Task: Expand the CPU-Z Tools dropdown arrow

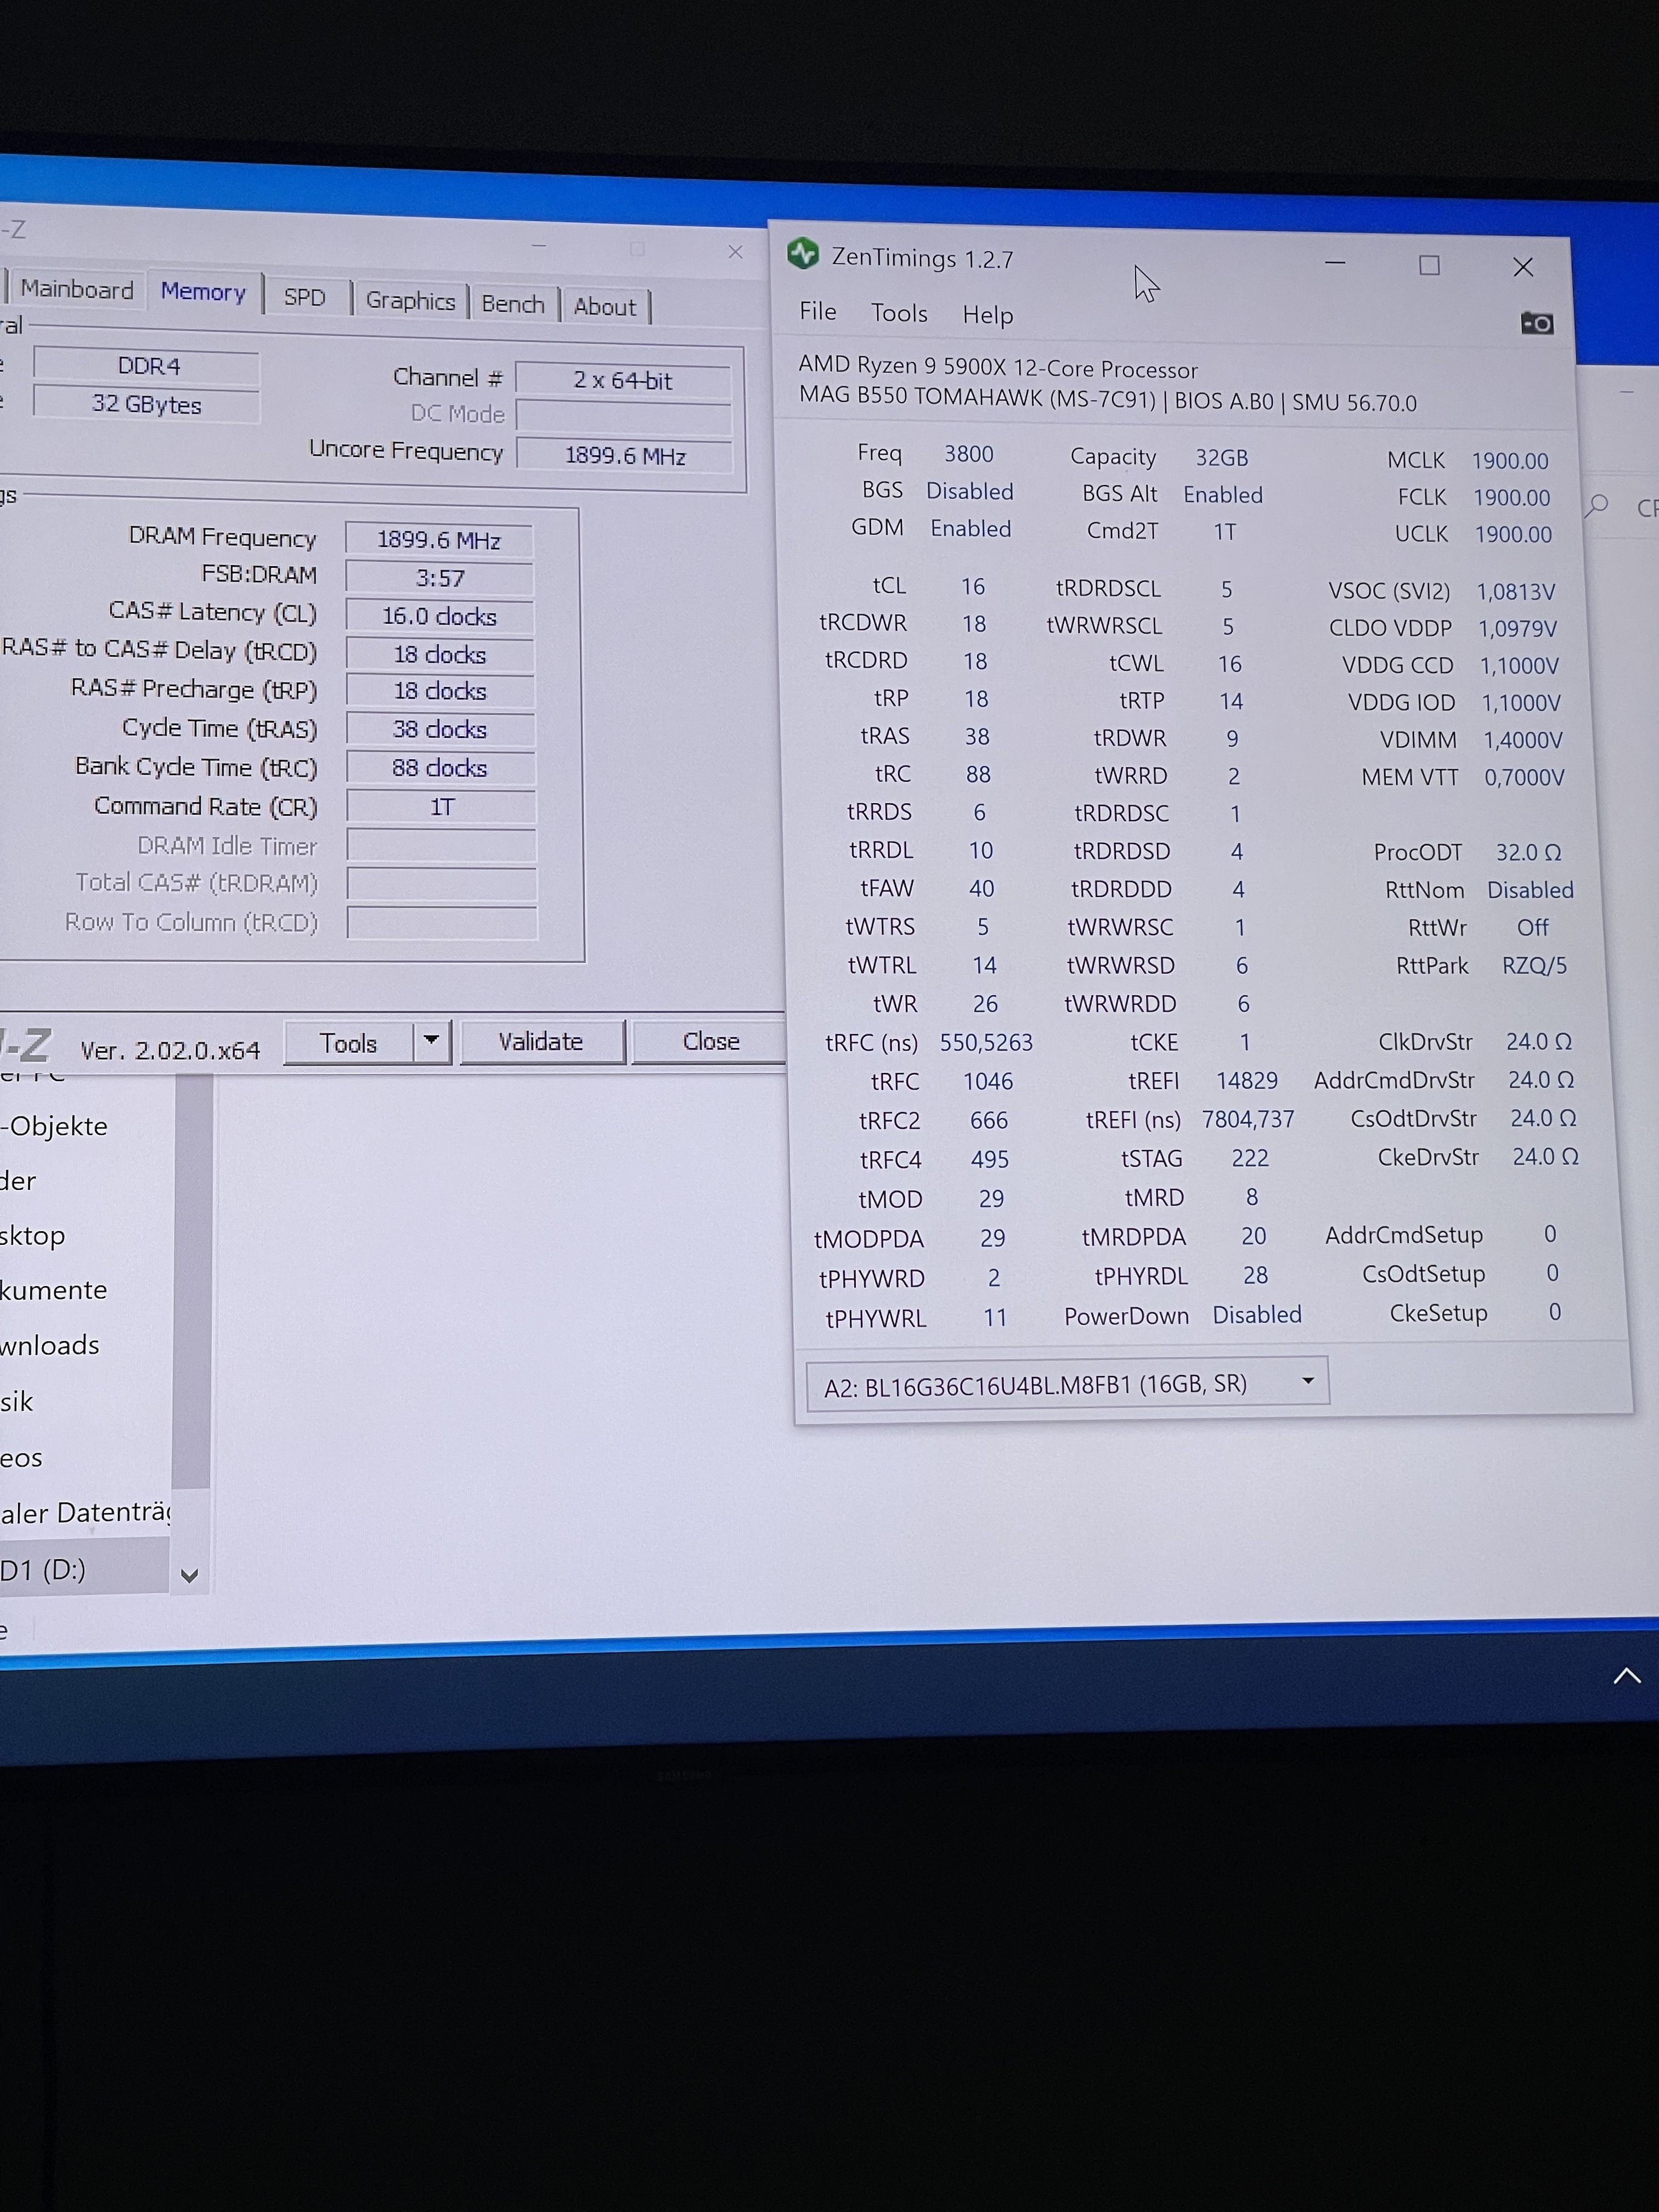Action: 431,1040
